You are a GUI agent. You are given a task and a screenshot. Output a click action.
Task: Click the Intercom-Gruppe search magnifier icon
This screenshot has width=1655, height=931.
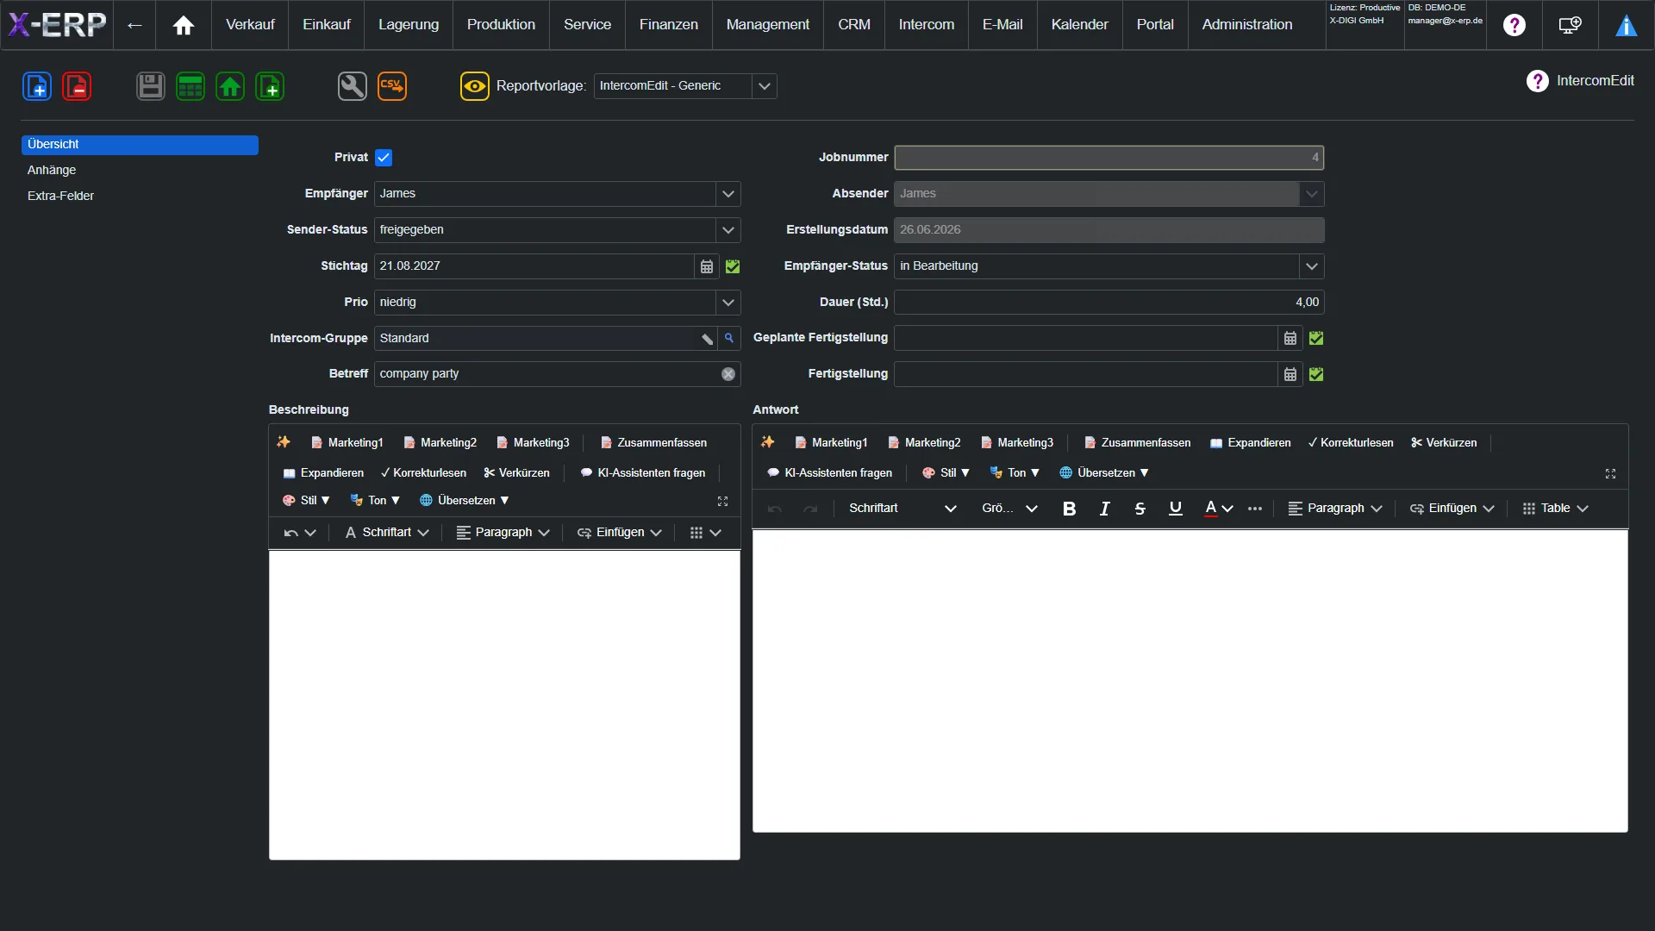[729, 338]
